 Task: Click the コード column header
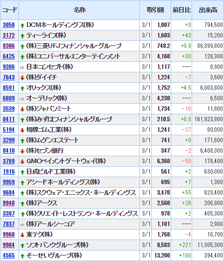pos(9,10)
